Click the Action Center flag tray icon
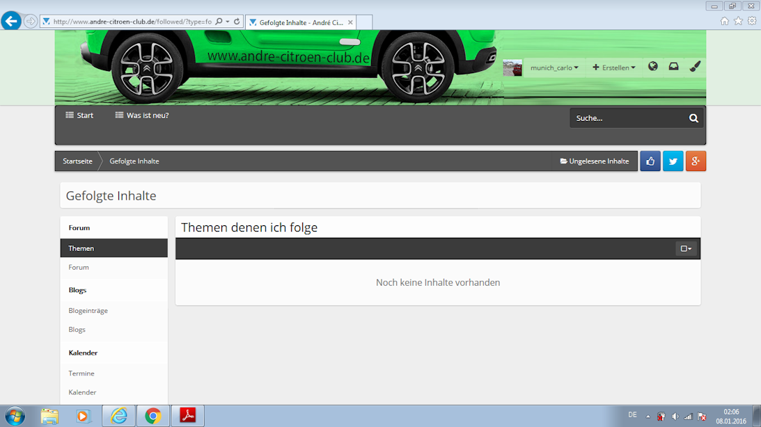Viewport: 761px width, 427px height. tap(702, 417)
